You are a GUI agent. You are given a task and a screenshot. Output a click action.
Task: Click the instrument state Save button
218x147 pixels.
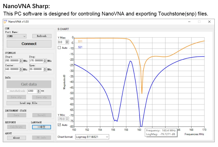click(17, 115)
